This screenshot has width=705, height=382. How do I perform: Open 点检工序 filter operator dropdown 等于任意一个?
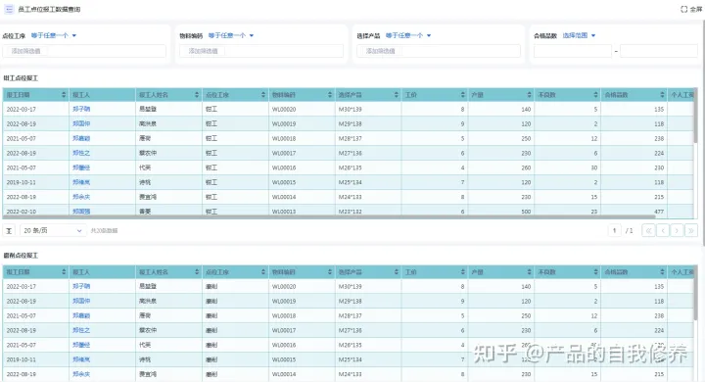point(54,35)
